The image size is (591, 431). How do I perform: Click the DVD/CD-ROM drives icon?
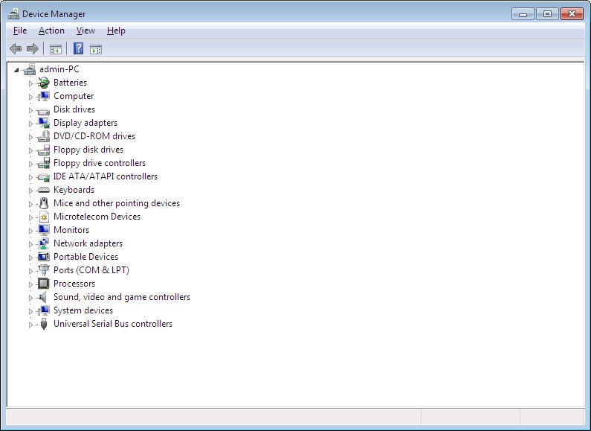point(44,136)
